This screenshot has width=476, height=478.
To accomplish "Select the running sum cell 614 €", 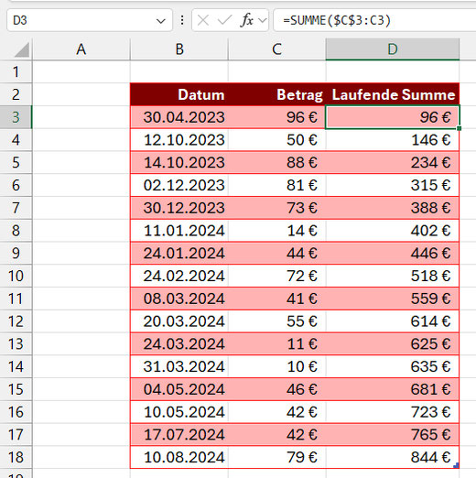I will click(393, 321).
